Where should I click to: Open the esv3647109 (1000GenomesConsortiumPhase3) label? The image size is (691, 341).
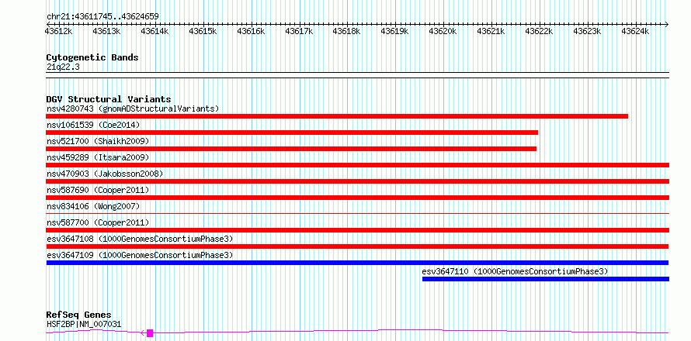pyautogui.click(x=140, y=255)
